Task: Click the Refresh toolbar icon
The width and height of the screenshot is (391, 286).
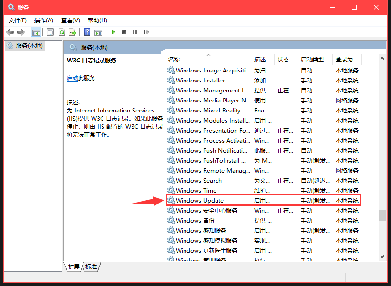Action: click(62, 32)
